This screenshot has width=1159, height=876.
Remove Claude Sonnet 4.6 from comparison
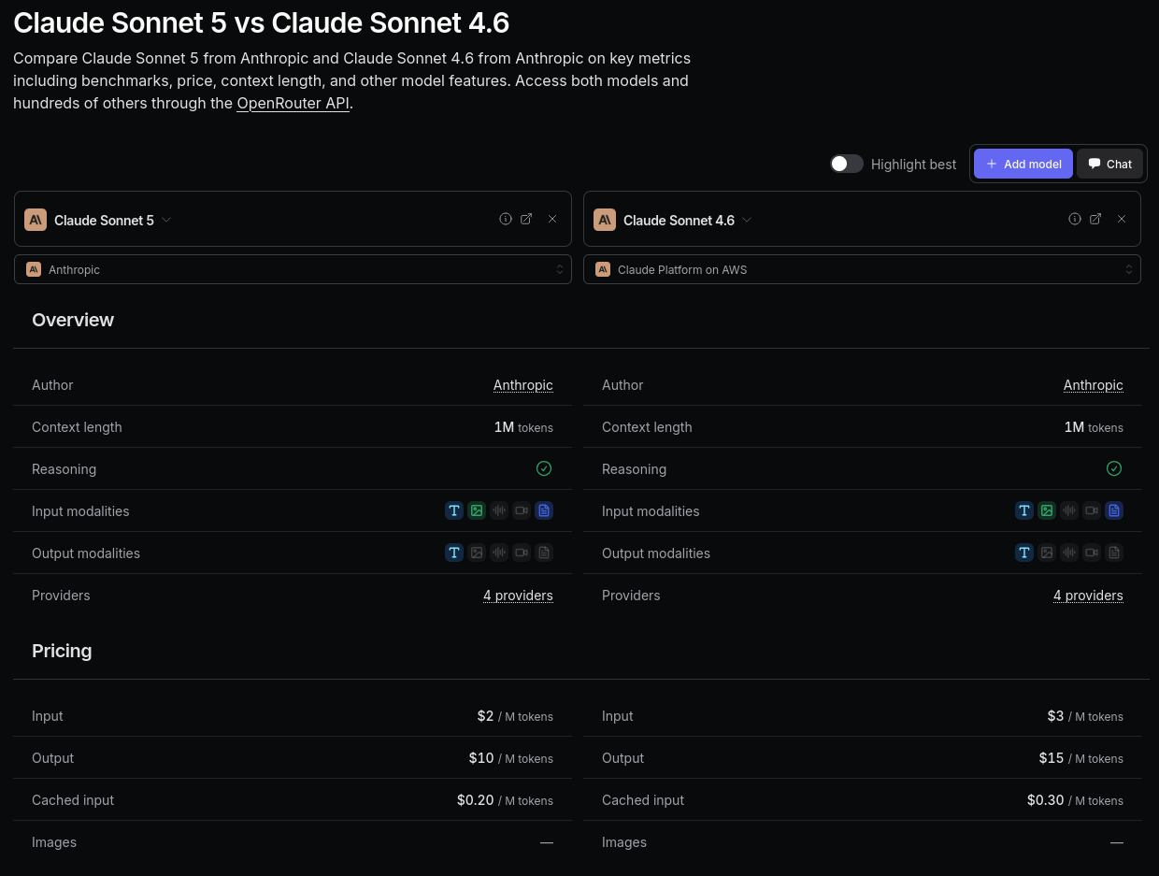point(1122,219)
